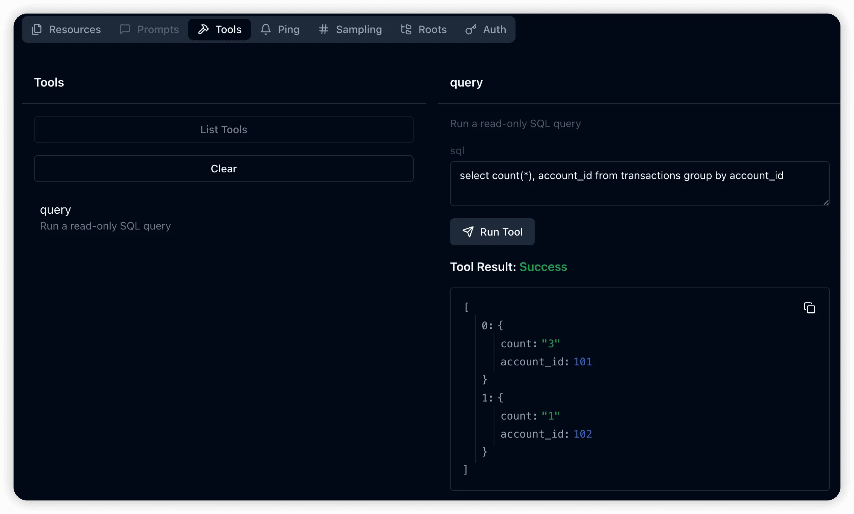Collapse the result entry labeled 0
This screenshot has height=514, width=854.
click(487, 325)
